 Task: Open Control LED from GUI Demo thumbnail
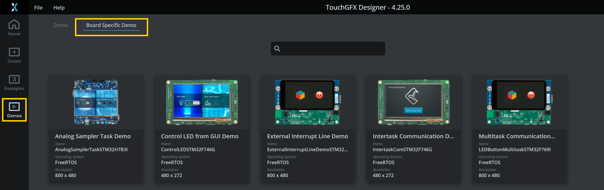(x=202, y=102)
